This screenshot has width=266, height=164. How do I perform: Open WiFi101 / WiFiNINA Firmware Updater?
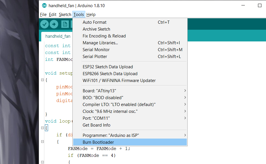130,81
